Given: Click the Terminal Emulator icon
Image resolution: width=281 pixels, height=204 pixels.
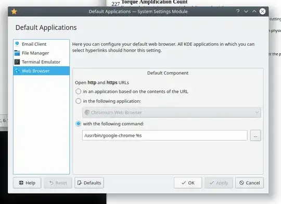Looking at the screenshot, I should click(17, 62).
